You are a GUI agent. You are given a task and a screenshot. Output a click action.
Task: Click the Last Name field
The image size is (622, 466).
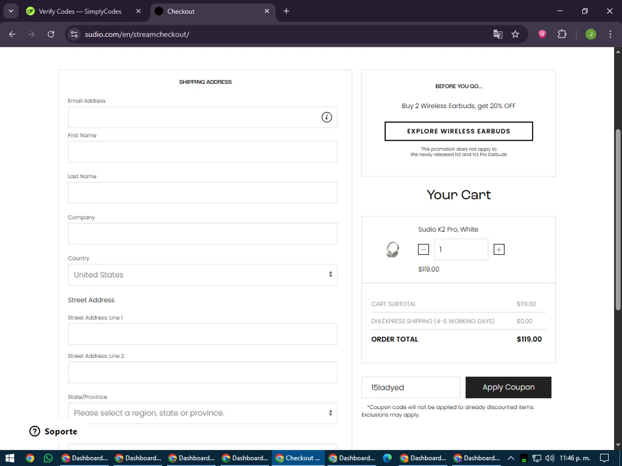click(203, 193)
